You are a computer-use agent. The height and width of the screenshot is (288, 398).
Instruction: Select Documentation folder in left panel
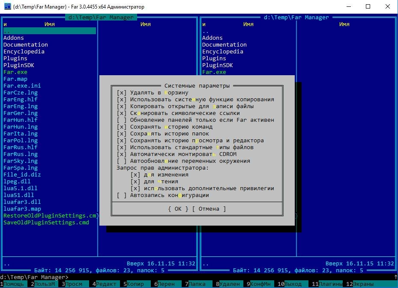(26, 45)
